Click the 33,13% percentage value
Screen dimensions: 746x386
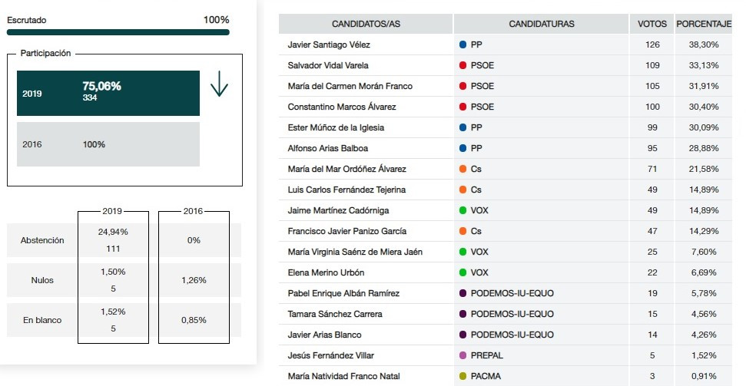tap(704, 65)
